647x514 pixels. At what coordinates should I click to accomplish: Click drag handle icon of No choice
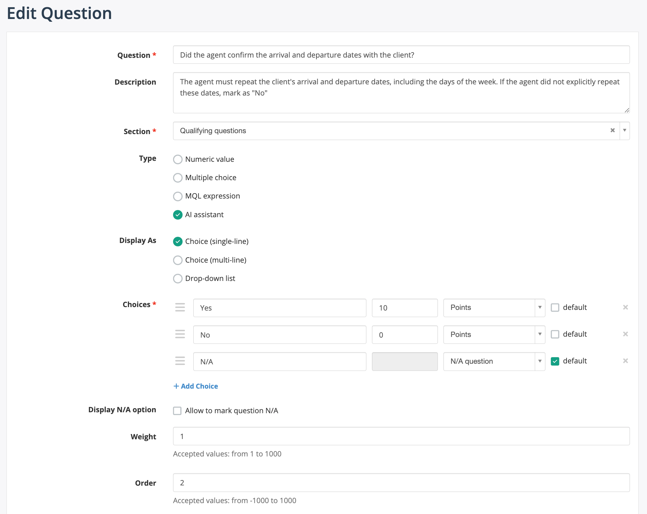180,334
